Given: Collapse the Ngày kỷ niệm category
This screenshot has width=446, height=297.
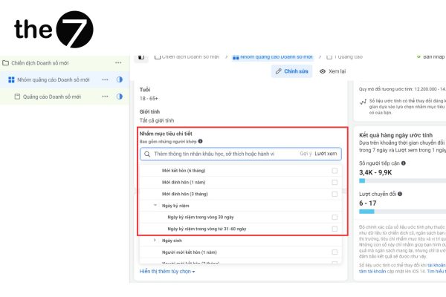Looking at the screenshot, I should 155,206.
